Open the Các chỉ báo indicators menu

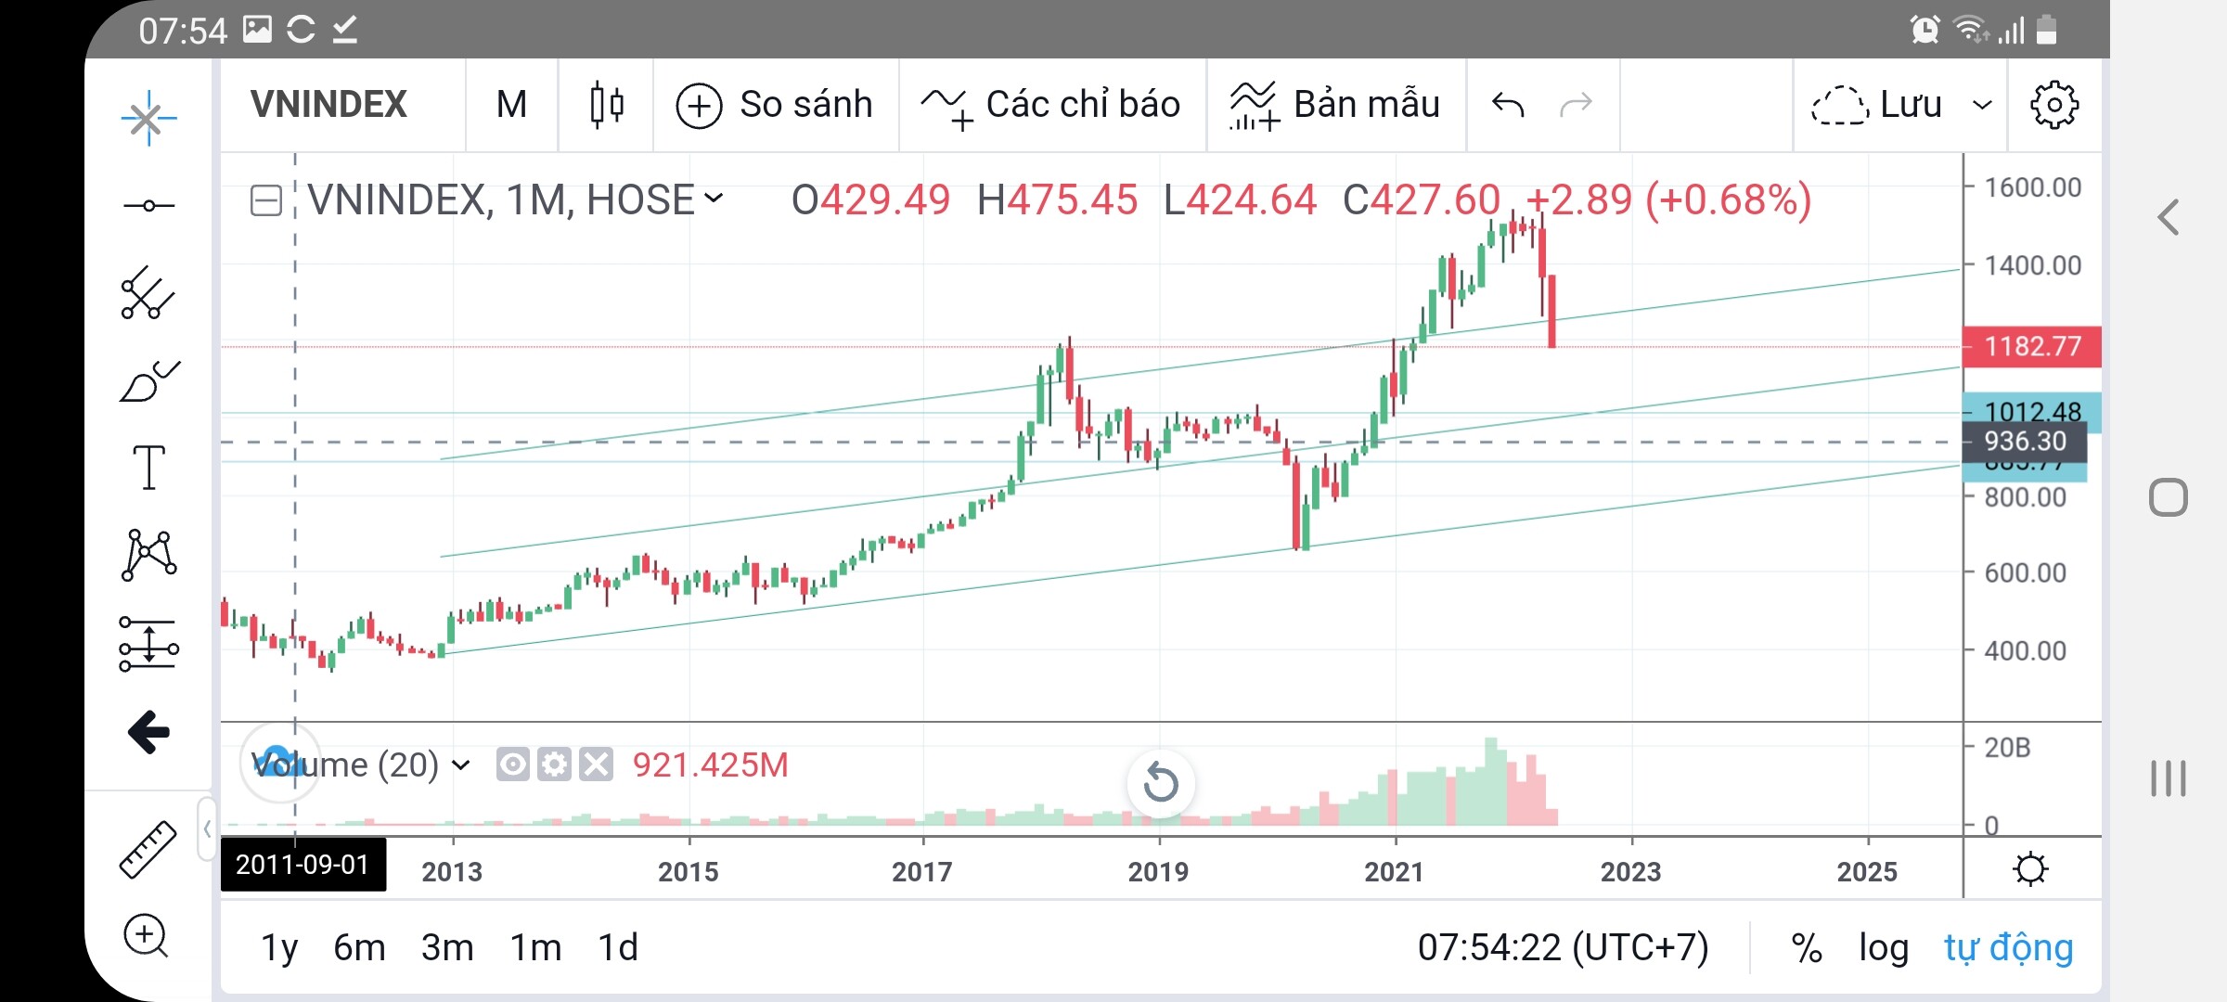1051,105
